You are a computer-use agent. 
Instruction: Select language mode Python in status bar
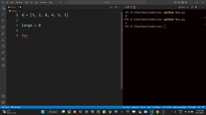[x=157, y=107]
